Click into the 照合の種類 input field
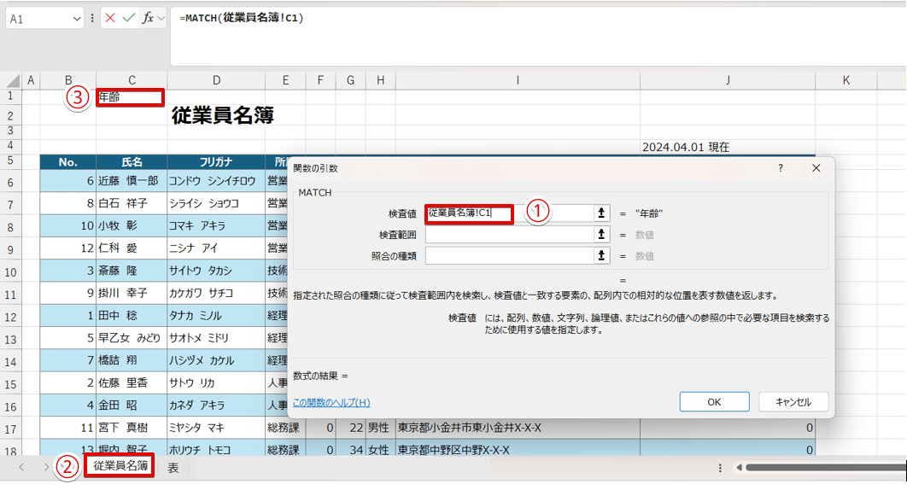907x490 pixels. coord(509,255)
